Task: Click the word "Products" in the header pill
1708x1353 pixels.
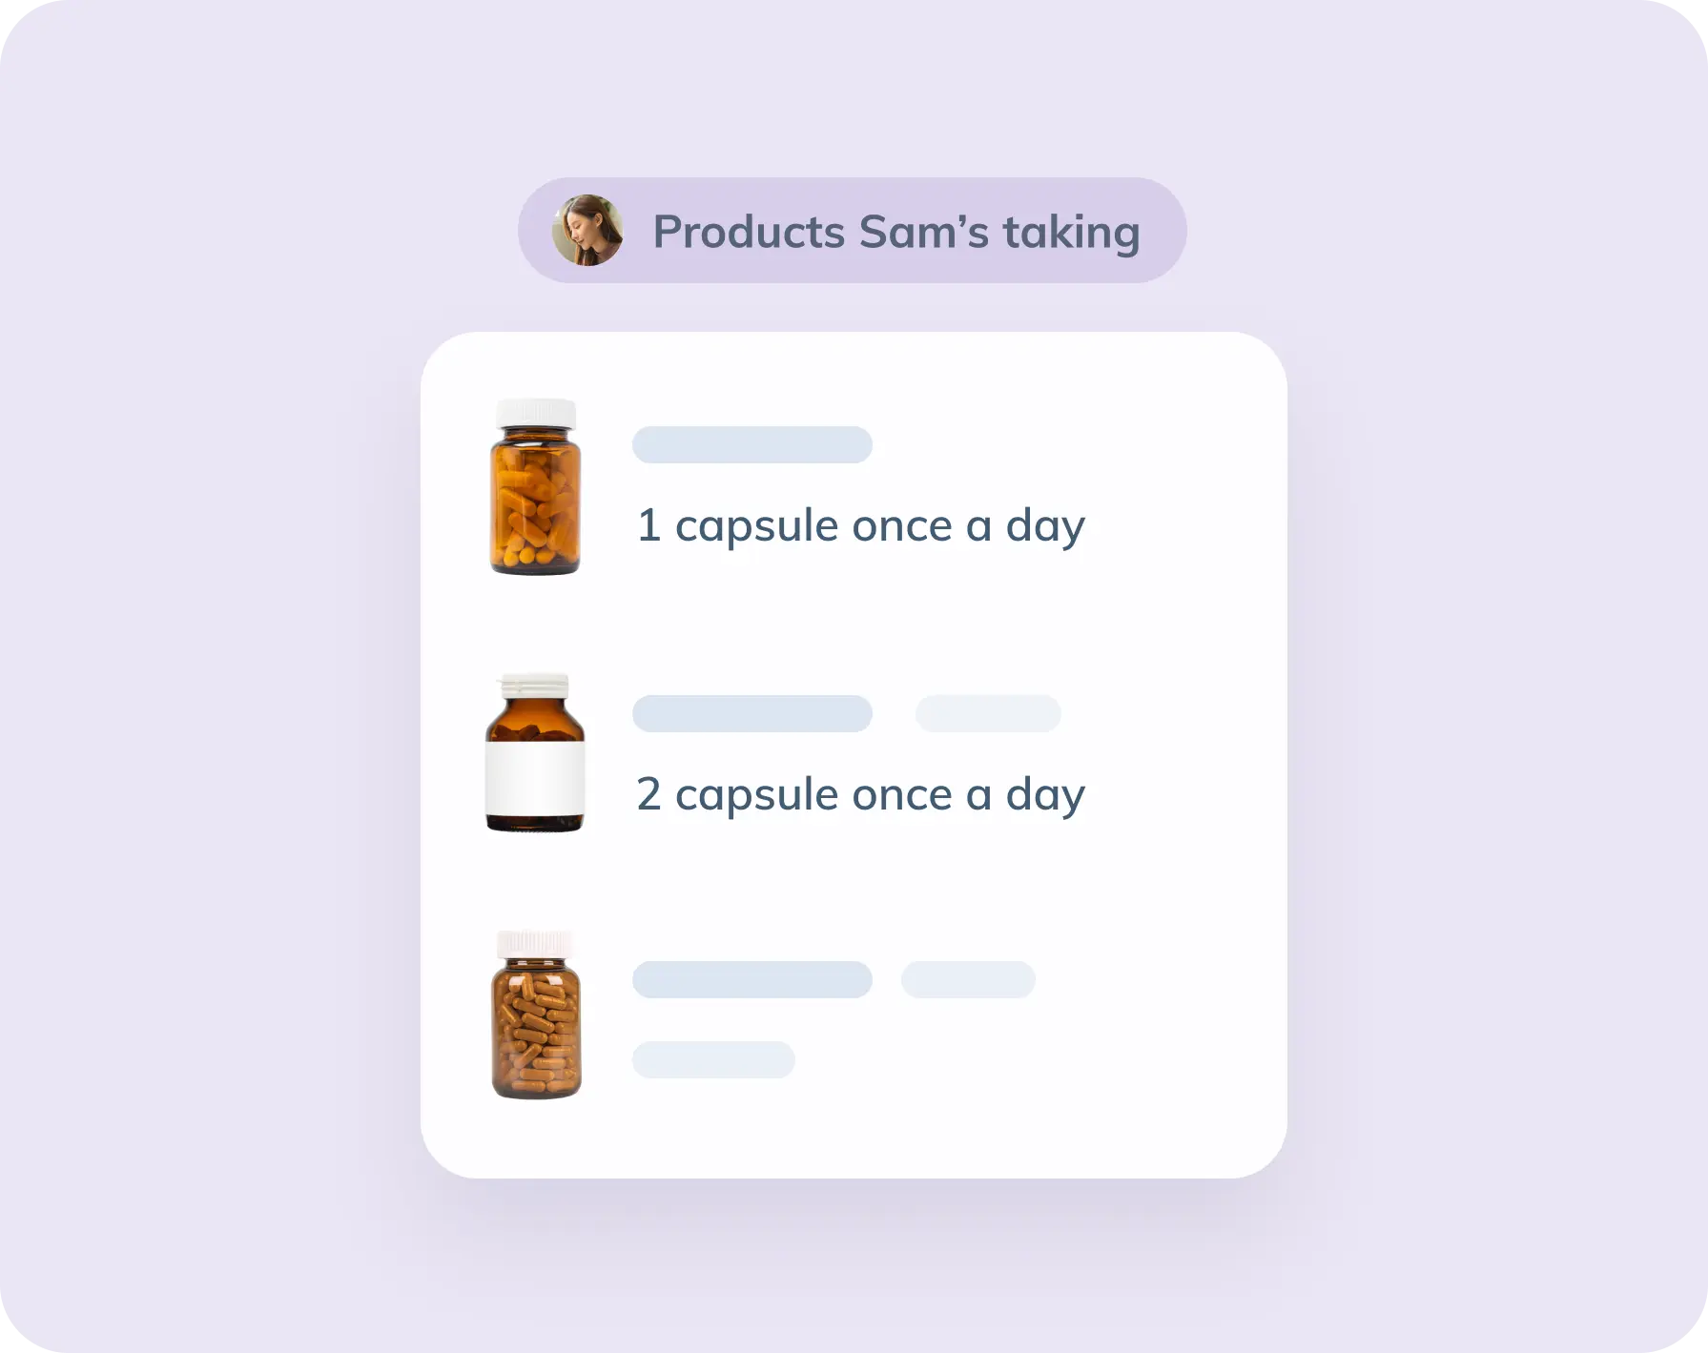Action: [749, 233]
